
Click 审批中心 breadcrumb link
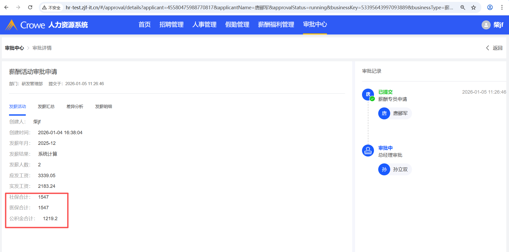pos(14,48)
